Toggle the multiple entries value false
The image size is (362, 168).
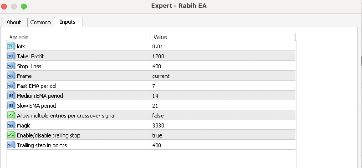[x=158, y=115]
